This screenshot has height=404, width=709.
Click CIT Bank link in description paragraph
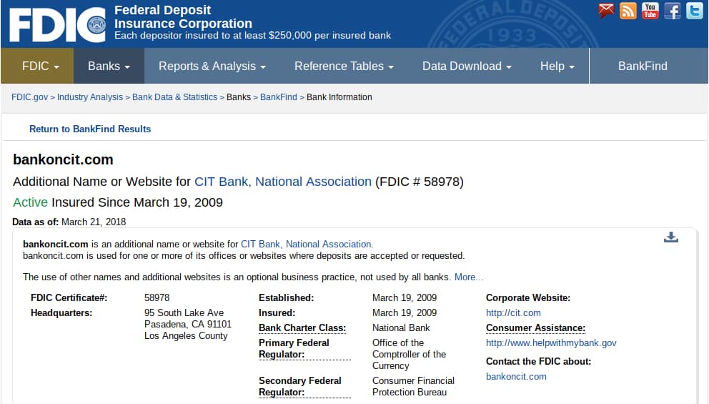tap(307, 245)
